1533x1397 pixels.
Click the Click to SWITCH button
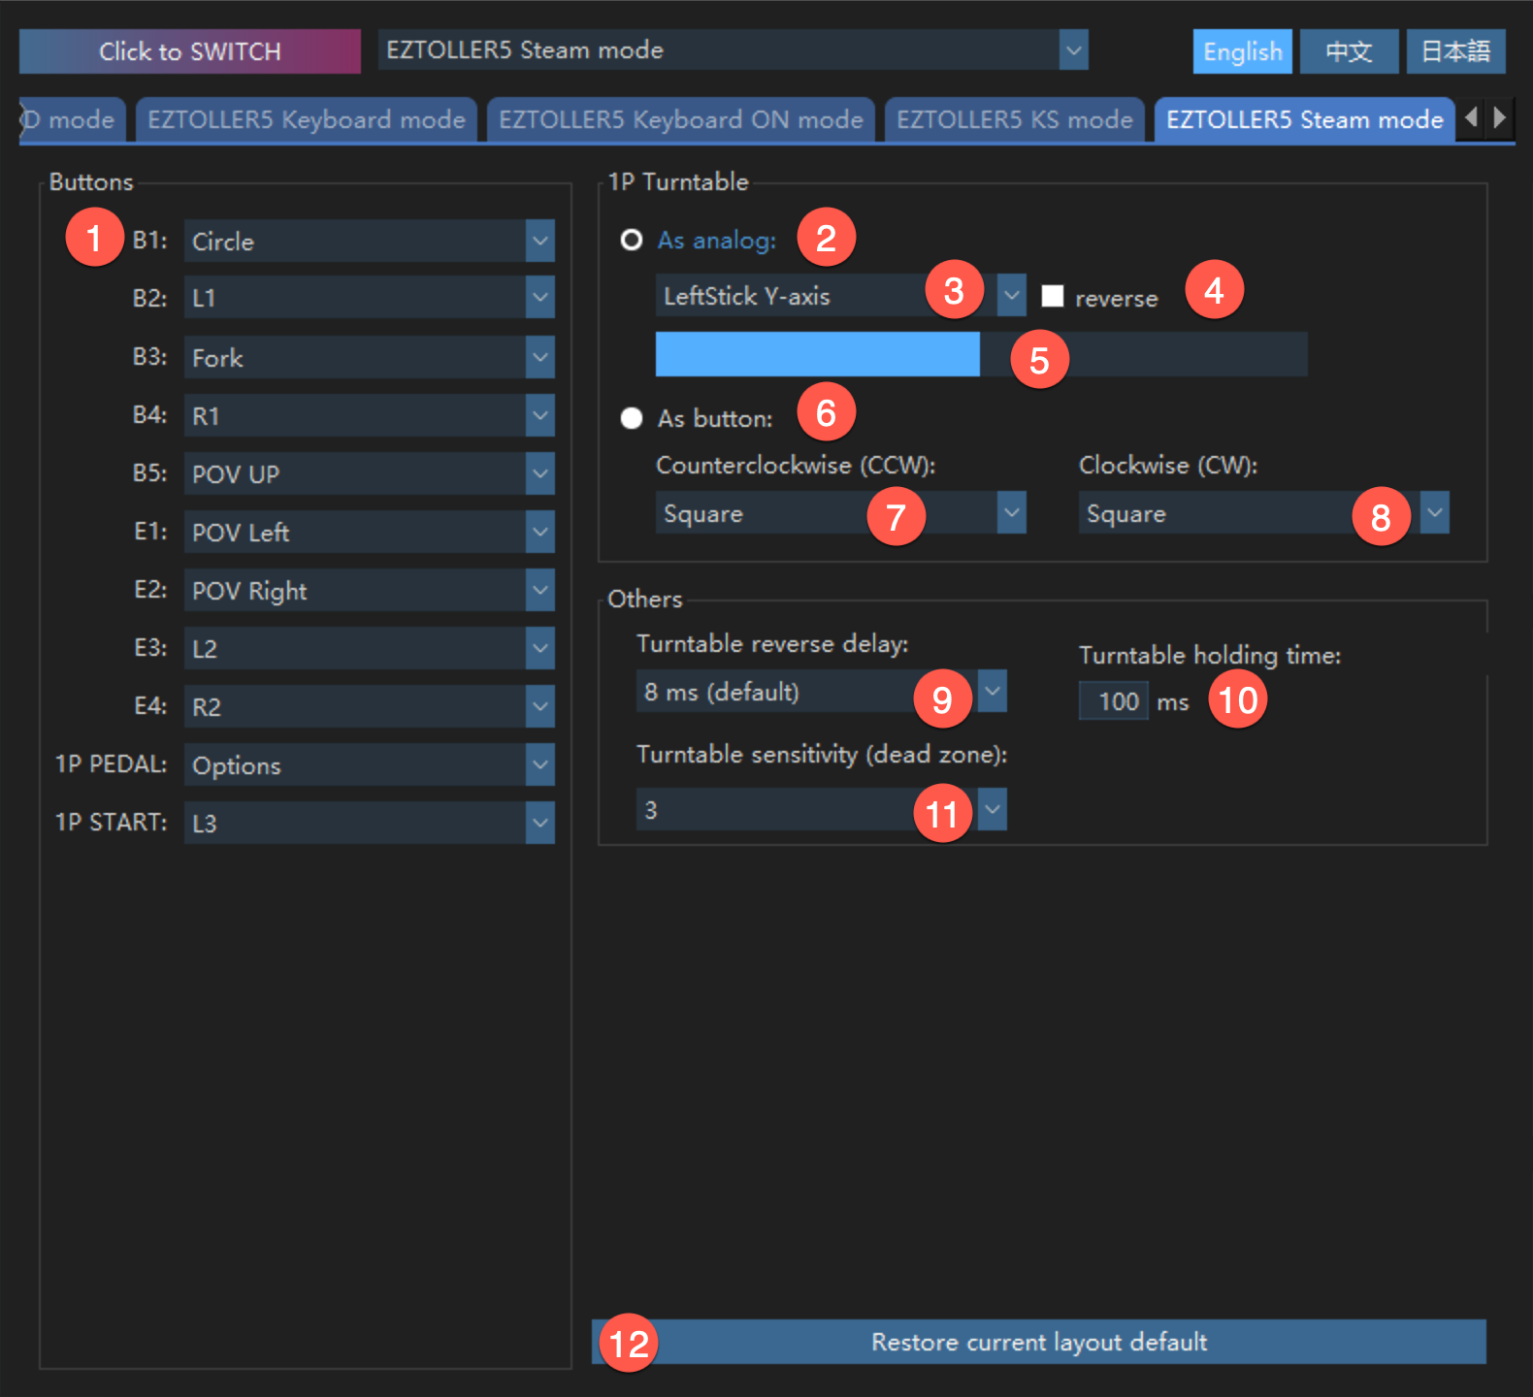pos(190,51)
